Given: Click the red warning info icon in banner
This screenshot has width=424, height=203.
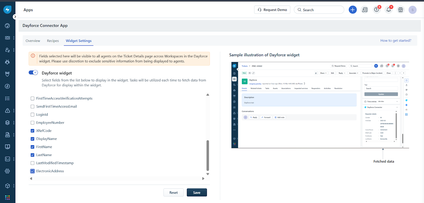Looking at the screenshot, I should pyautogui.click(x=33, y=56).
